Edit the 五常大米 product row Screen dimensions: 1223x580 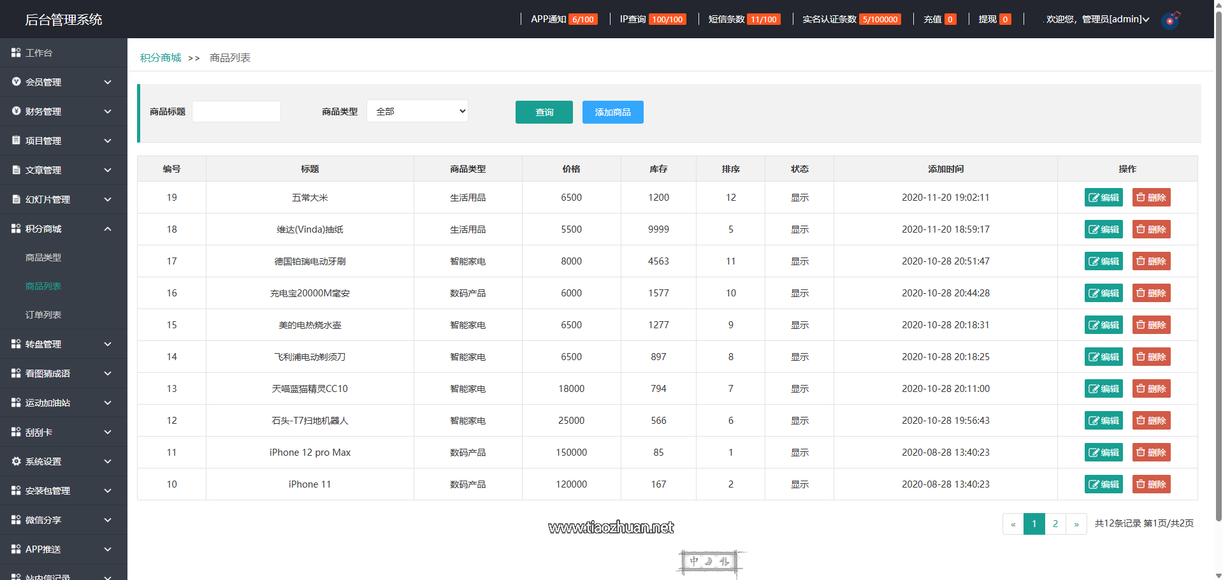(x=1104, y=198)
